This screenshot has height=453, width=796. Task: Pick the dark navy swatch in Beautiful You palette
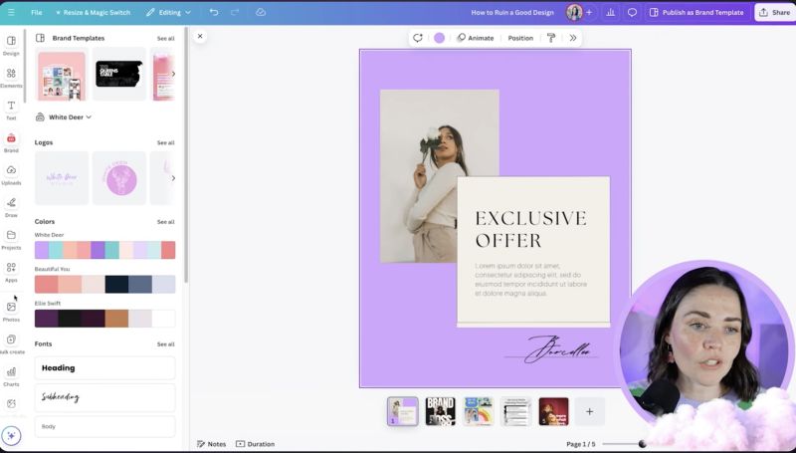click(116, 285)
